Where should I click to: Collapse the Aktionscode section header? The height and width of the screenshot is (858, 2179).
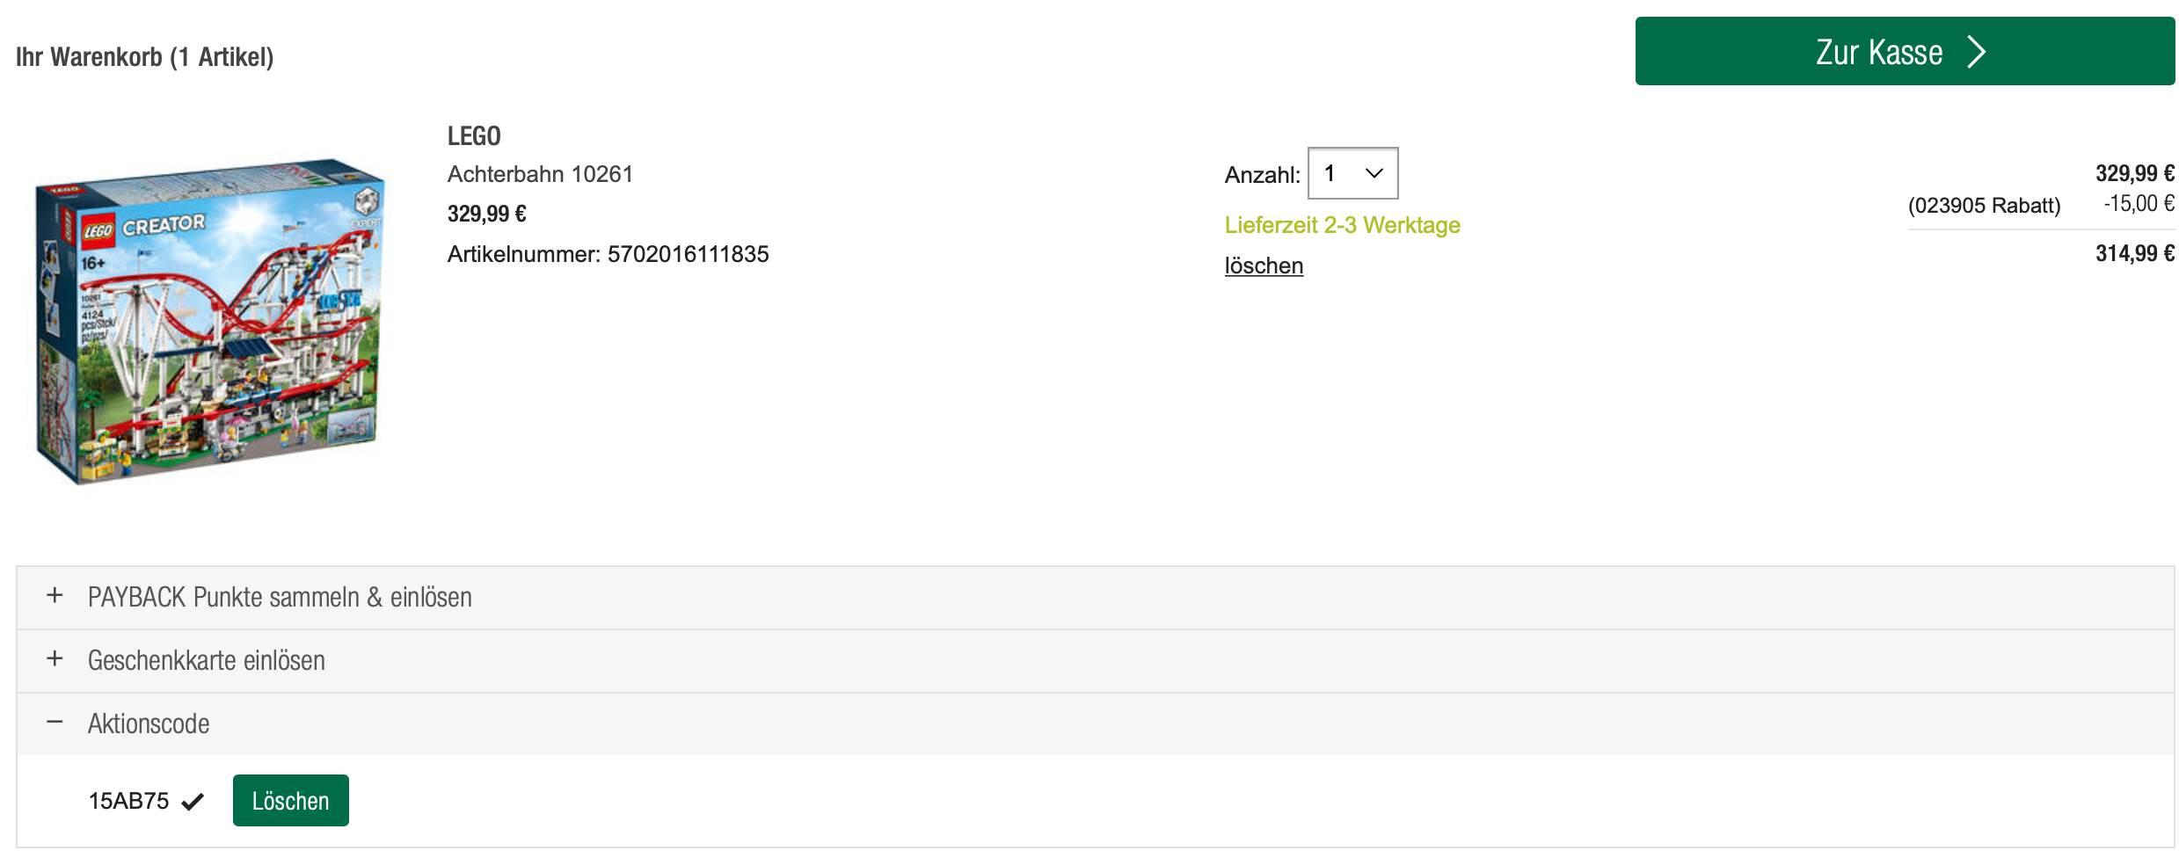(149, 724)
